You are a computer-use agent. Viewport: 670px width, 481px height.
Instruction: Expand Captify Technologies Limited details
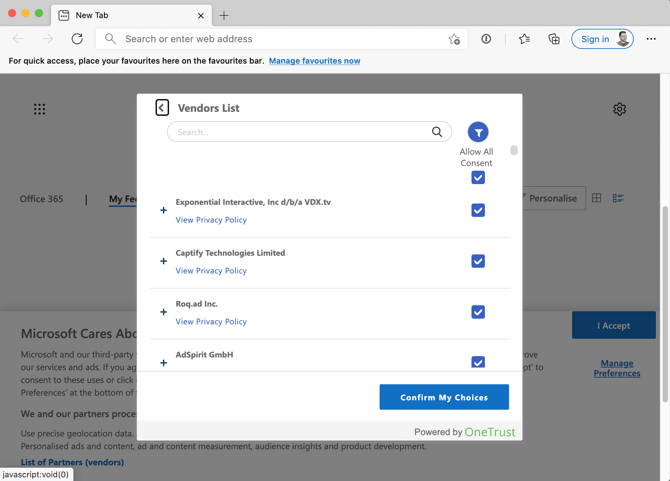(164, 261)
